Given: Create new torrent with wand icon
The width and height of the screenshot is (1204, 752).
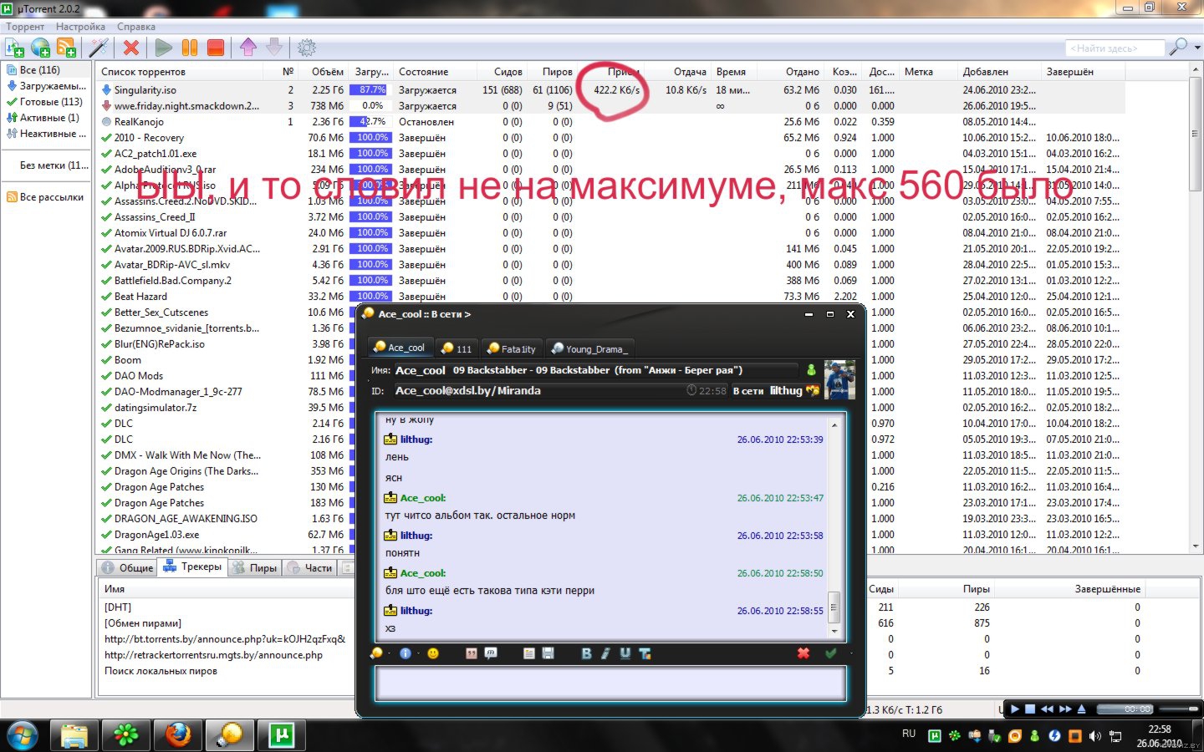Looking at the screenshot, I should (x=99, y=48).
